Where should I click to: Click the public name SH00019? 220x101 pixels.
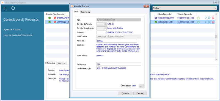click(100, 56)
